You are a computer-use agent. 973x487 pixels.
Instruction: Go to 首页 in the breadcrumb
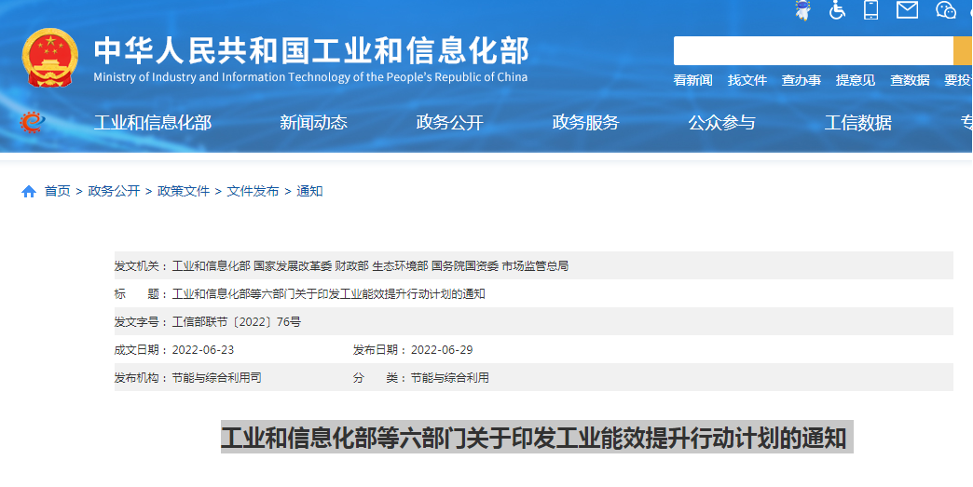click(58, 192)
